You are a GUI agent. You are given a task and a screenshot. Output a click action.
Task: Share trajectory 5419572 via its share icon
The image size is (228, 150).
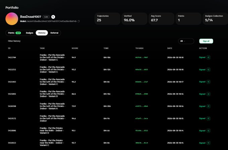pos(208,118)
